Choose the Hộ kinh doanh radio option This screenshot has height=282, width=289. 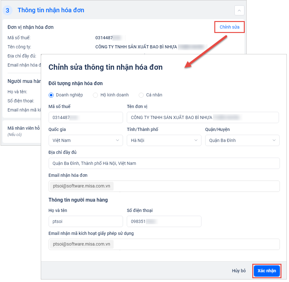(95, 95)
